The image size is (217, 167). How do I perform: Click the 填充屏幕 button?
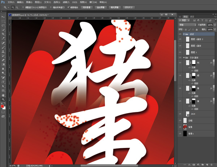click(x=115, y=8)
